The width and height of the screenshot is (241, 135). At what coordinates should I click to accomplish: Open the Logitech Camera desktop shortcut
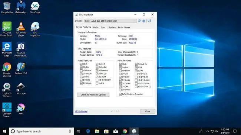tap(7, 110)
